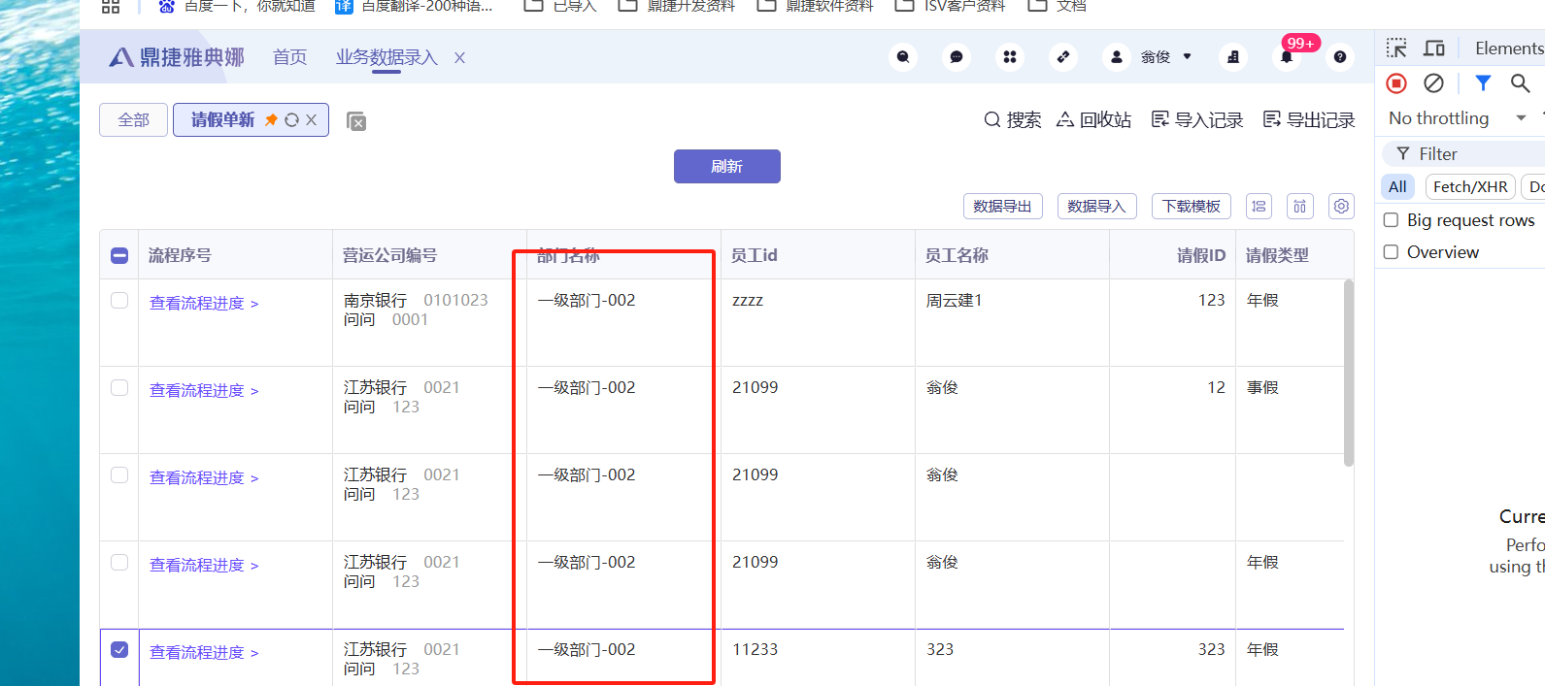
Task: Open the 回收站 recycle bin
Action: 1094,120
